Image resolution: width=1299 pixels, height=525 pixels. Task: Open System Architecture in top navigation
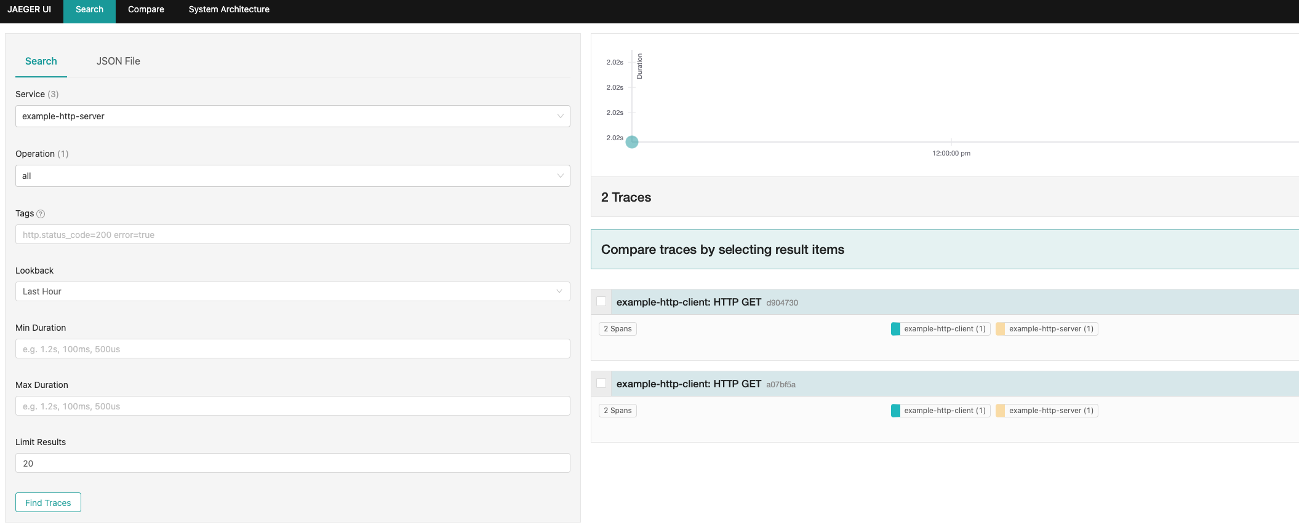pyautogui.click(x=229, y=10)
